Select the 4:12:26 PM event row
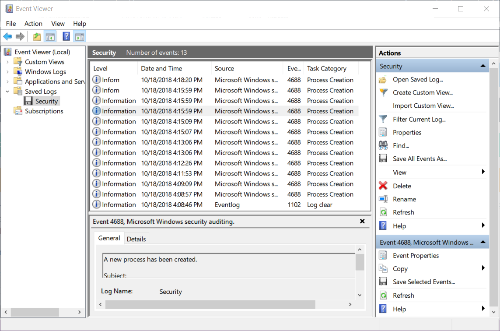 pos(224,163)
